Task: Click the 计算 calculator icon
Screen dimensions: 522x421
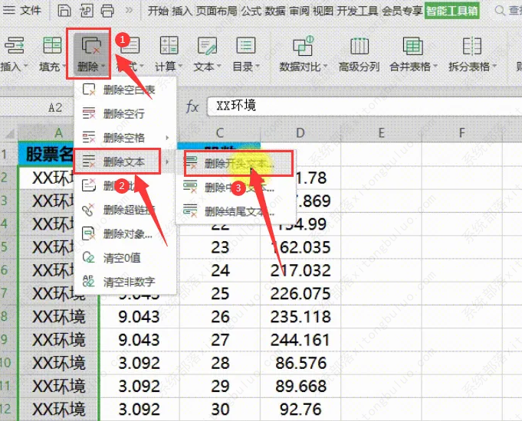Action: click(x=169, y=46)
